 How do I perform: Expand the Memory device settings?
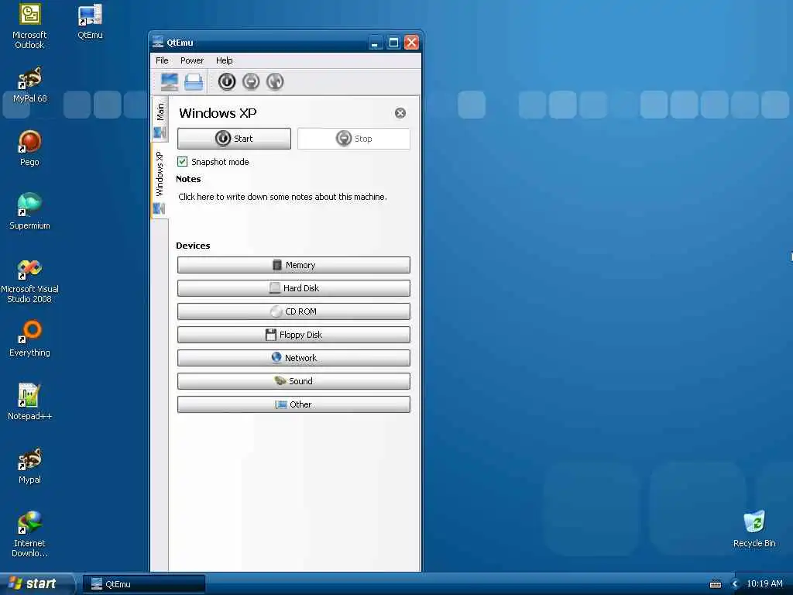click(x=294, y=265)
